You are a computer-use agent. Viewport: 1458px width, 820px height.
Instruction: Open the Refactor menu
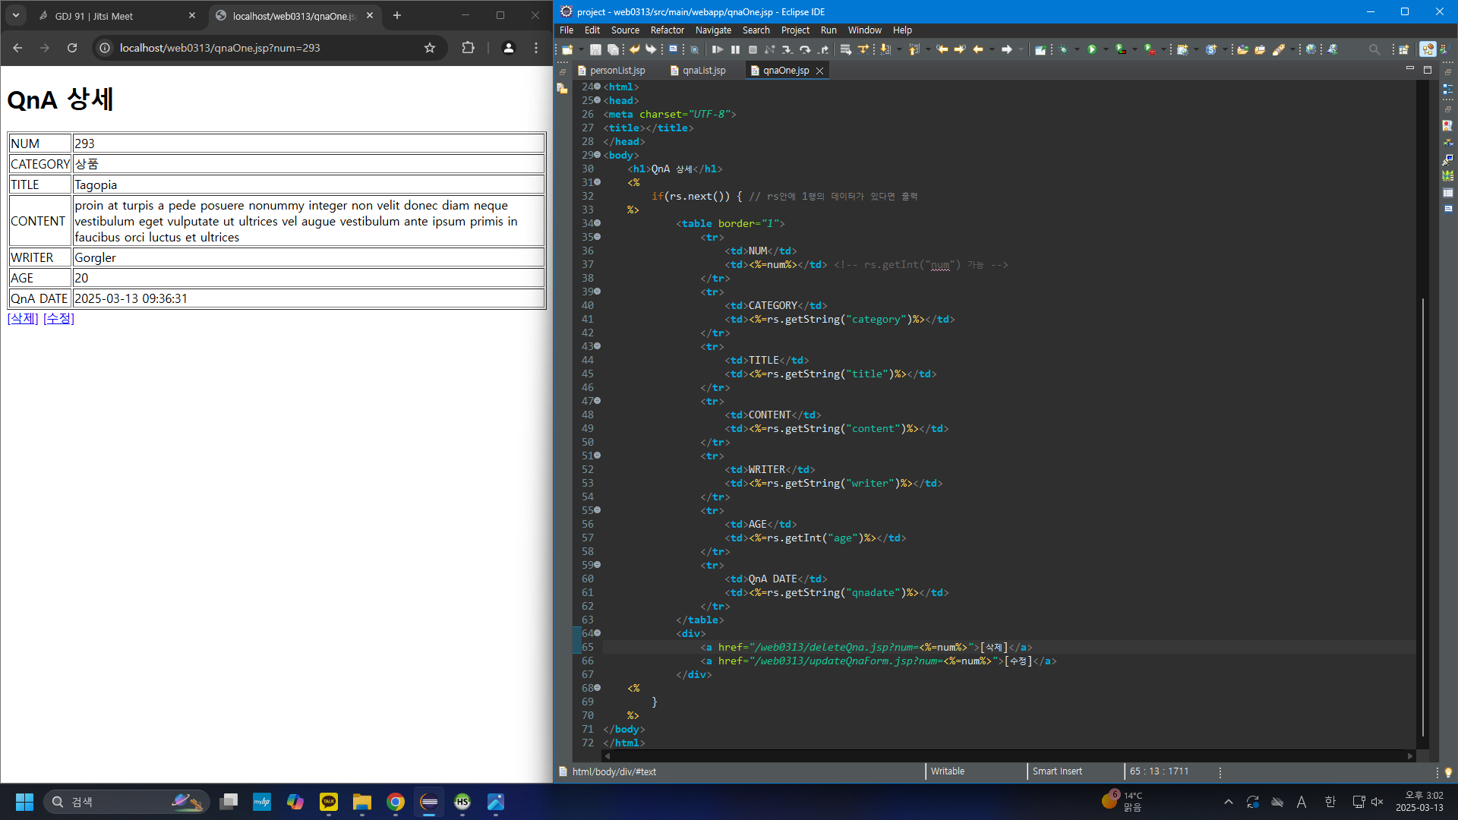pyautogui.click(x=667, y=30)
